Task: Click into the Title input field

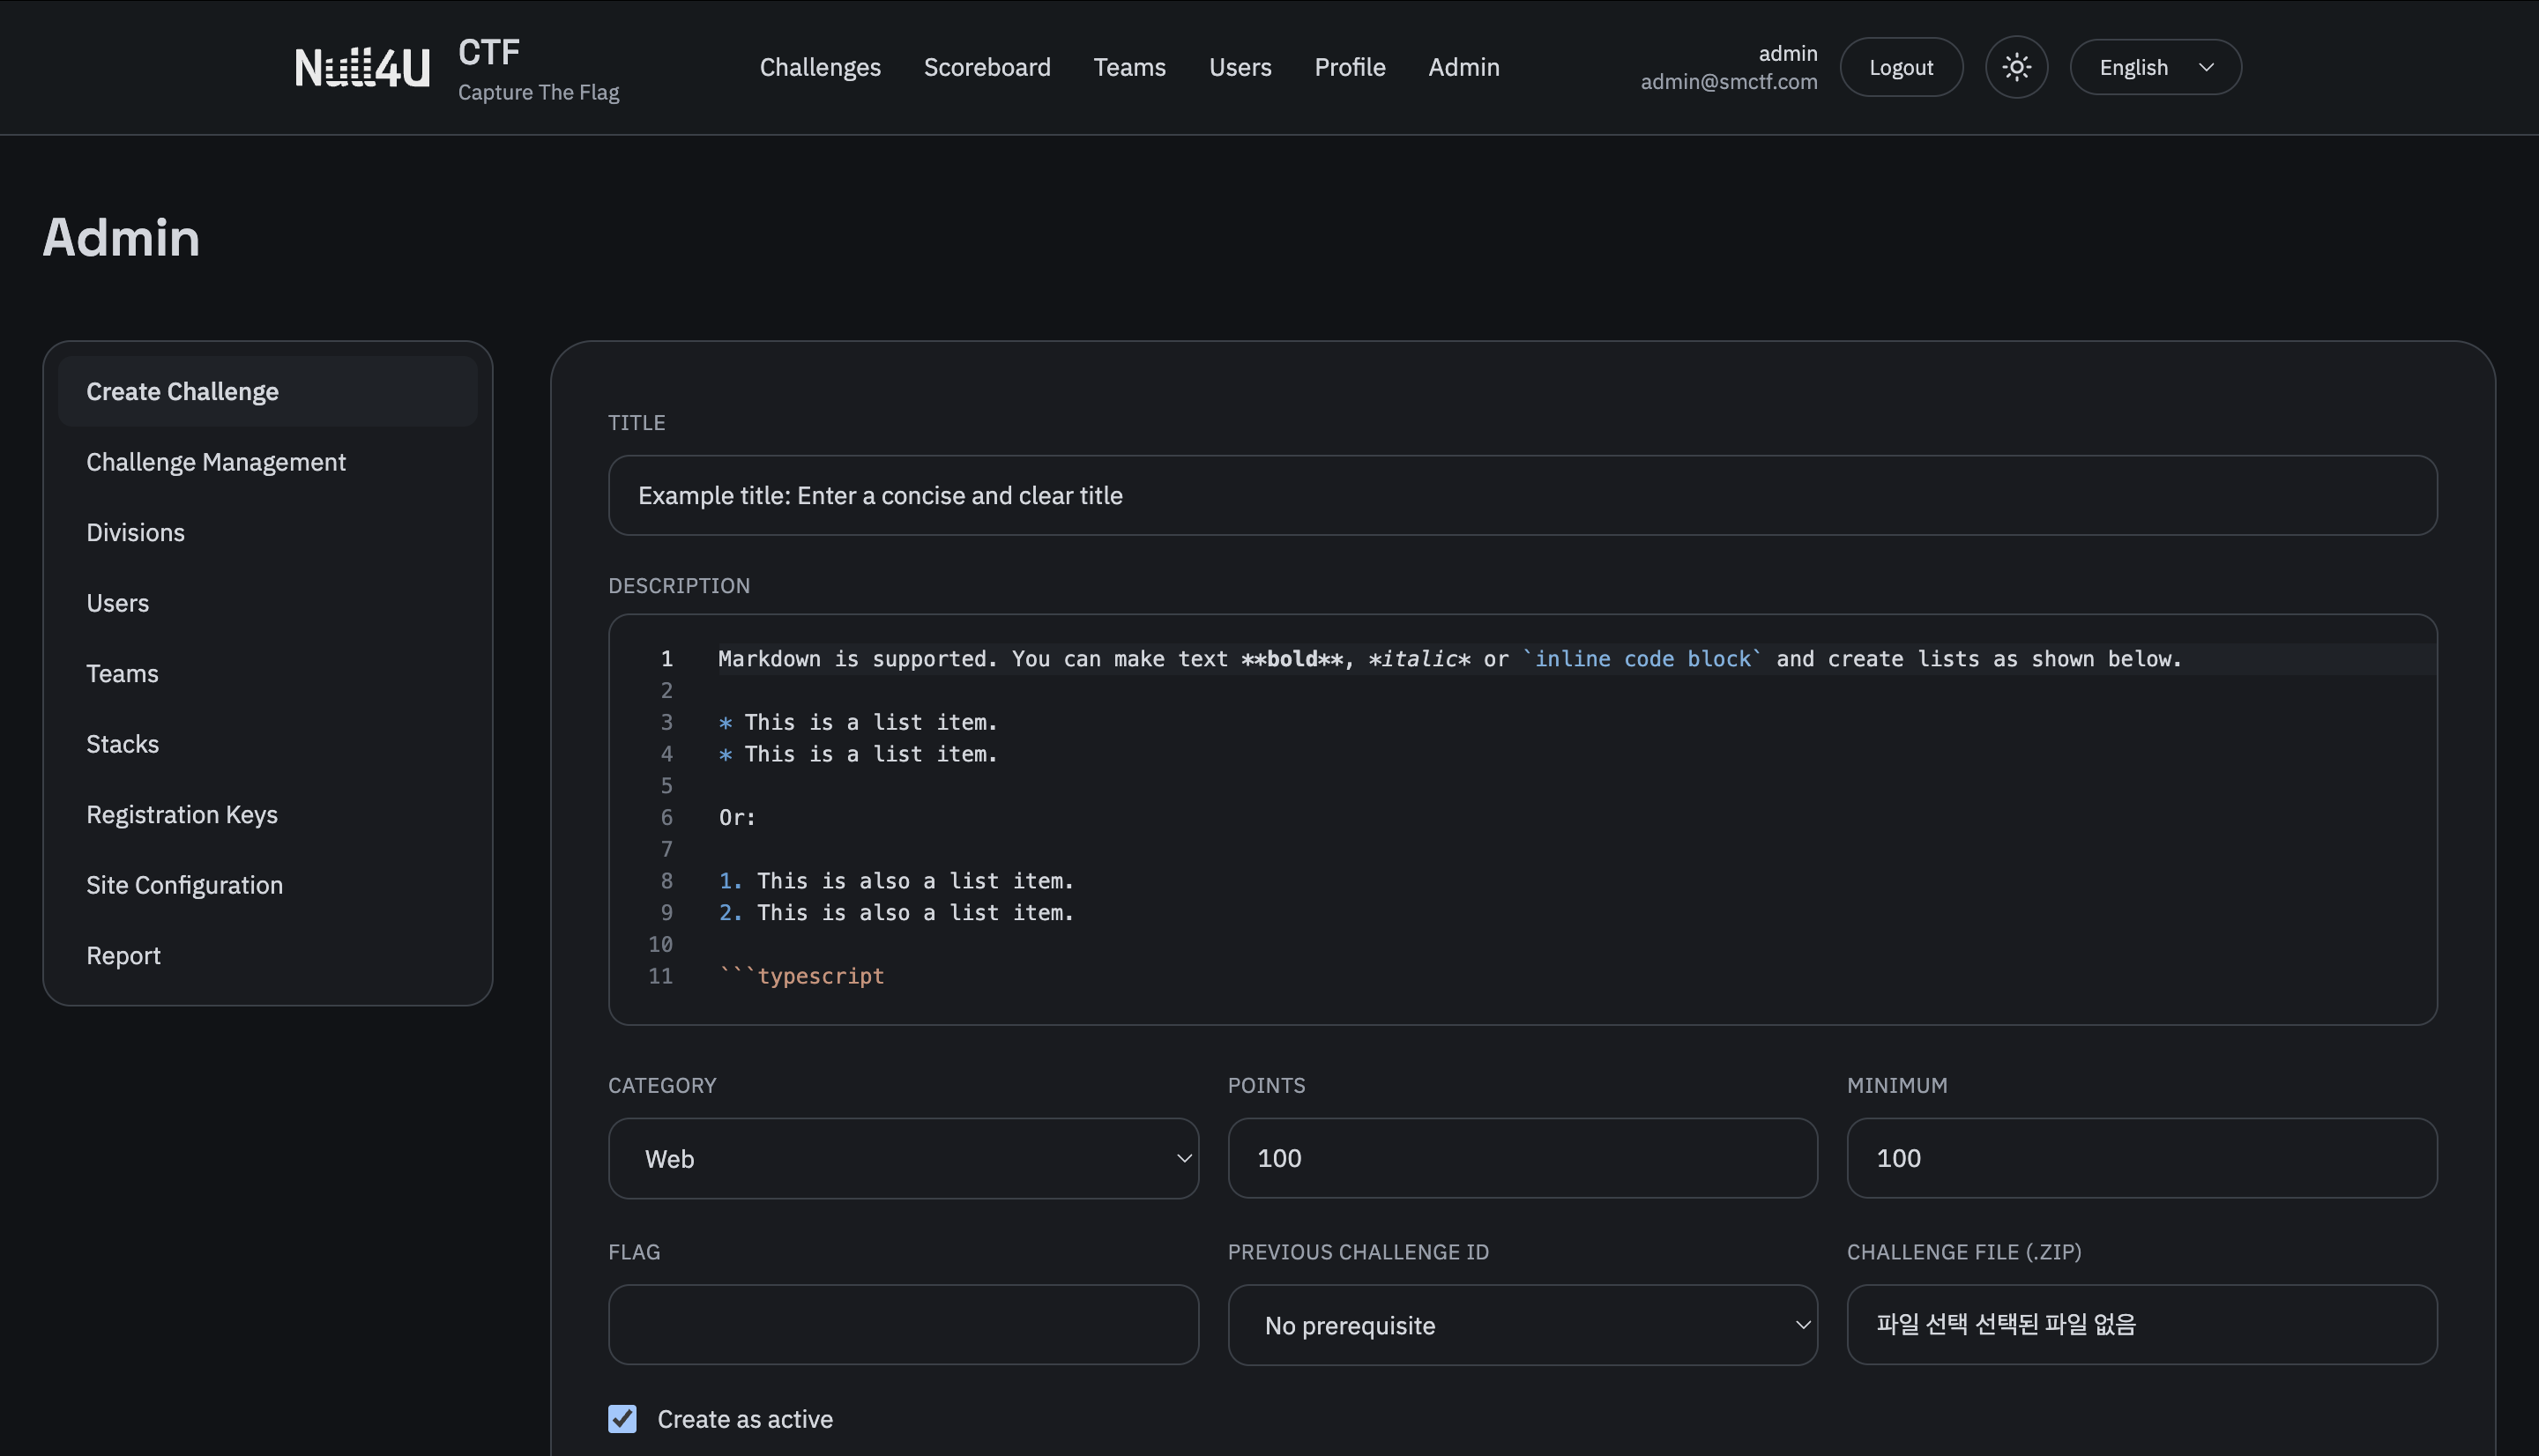Action: (1521, 495)
